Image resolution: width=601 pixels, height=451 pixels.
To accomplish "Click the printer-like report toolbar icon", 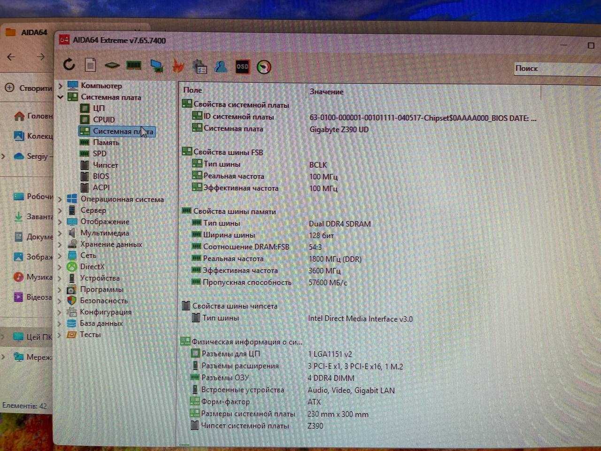I will [x=200, y=66].
